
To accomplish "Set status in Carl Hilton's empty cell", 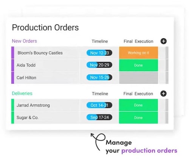I will [x=139, y=78].
